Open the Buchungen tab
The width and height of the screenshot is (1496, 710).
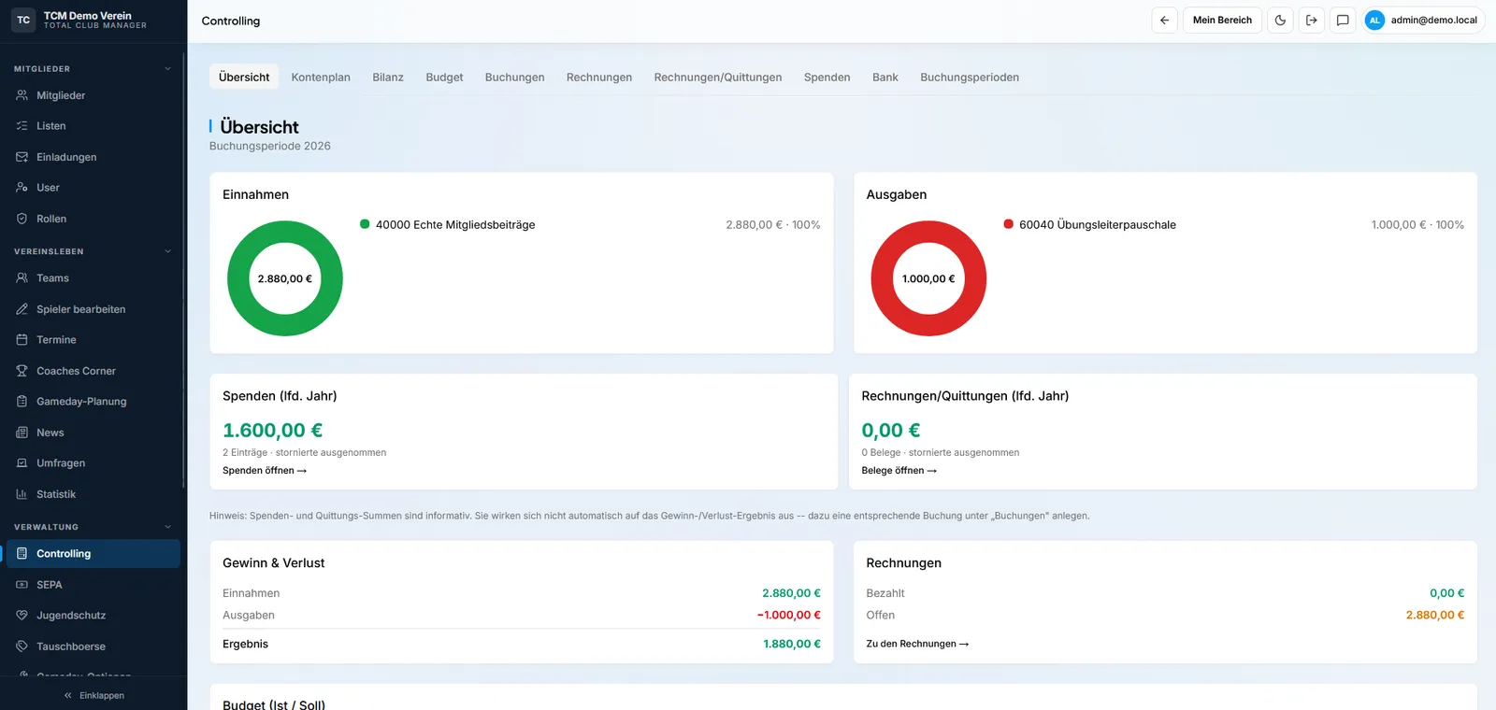click(514, 78)
